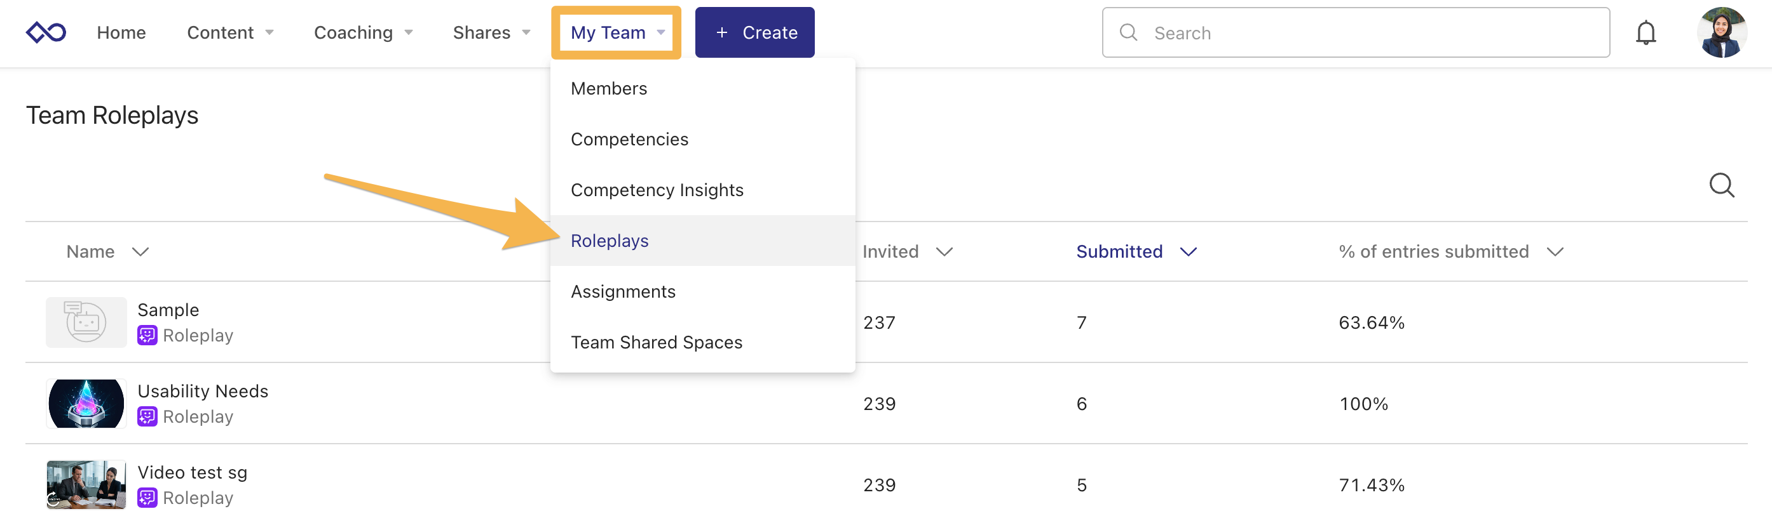Click the Roleplay icon under Sample

(x=147, y=335)
